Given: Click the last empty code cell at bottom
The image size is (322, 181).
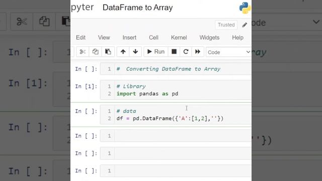Looking at the screenshot, I should (176, 171).
